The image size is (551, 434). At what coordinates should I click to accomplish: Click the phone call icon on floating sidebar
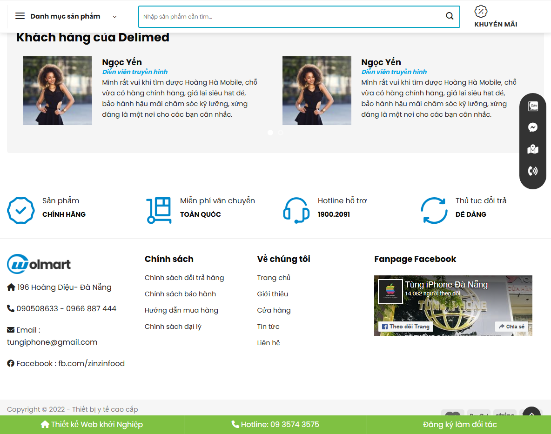coord(532,172)
